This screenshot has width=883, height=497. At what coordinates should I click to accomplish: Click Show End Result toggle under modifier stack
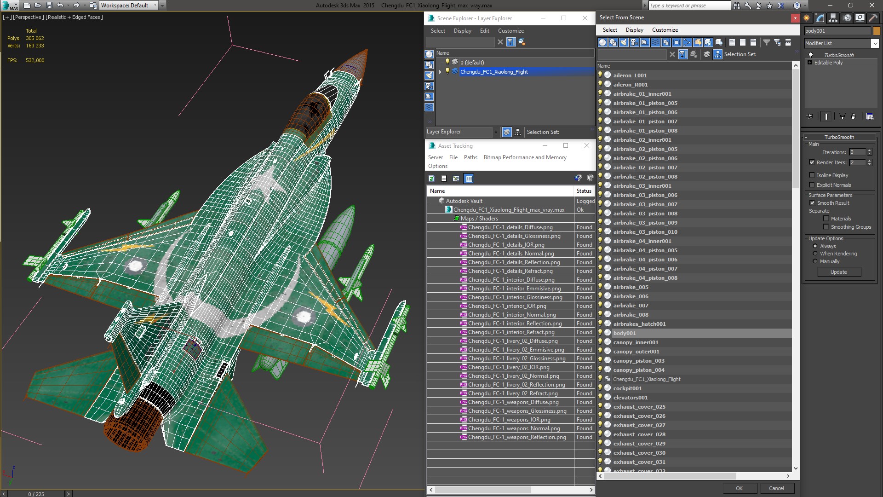point(826,116)
